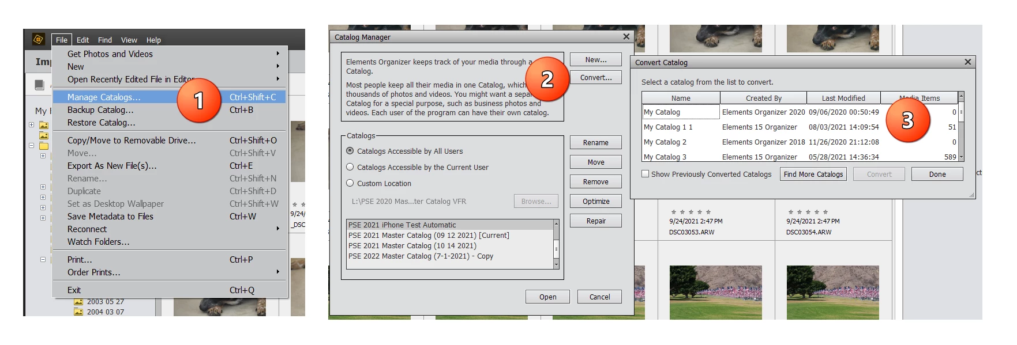Click the DSC03053.ARW file name
The width and height of the screenshot is (1017, 345).
coord(692,232)
